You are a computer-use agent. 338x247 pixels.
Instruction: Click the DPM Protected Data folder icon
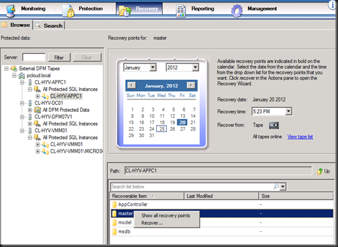38,110
